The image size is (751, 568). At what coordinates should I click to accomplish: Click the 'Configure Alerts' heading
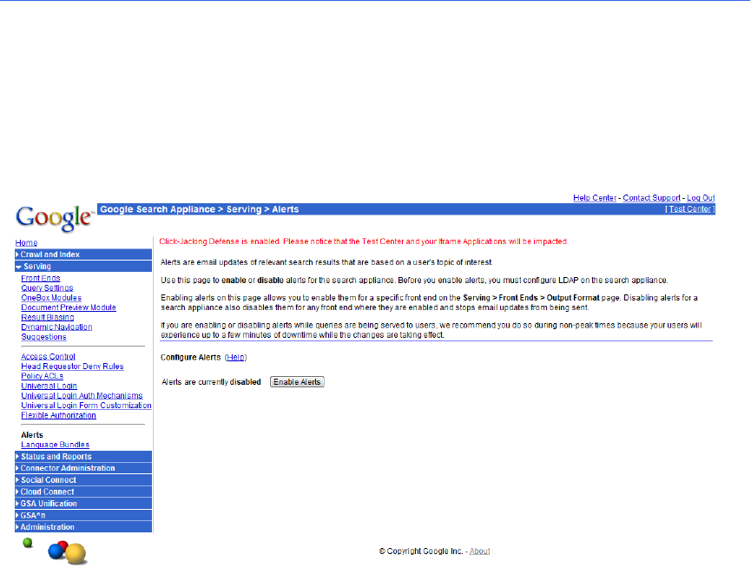191,357
